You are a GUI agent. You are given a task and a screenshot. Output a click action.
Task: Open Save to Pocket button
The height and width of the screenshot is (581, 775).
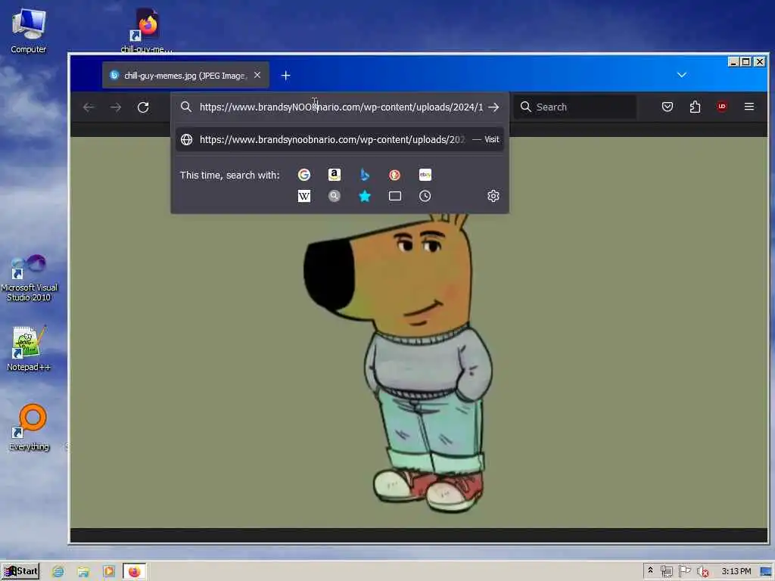click(668, 107)
